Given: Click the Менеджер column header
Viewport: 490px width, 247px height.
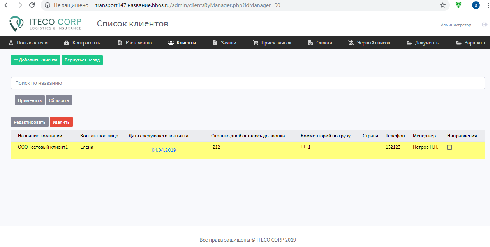Looking at the screenshot, I should click(x=424, y=136).
